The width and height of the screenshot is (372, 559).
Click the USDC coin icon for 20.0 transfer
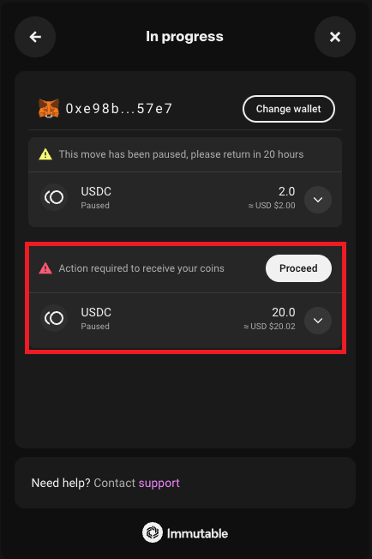[54, 318]
